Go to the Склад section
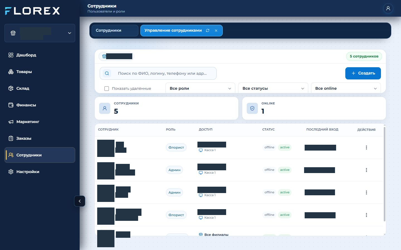The image size is (401, 250). tap(40, 88)
